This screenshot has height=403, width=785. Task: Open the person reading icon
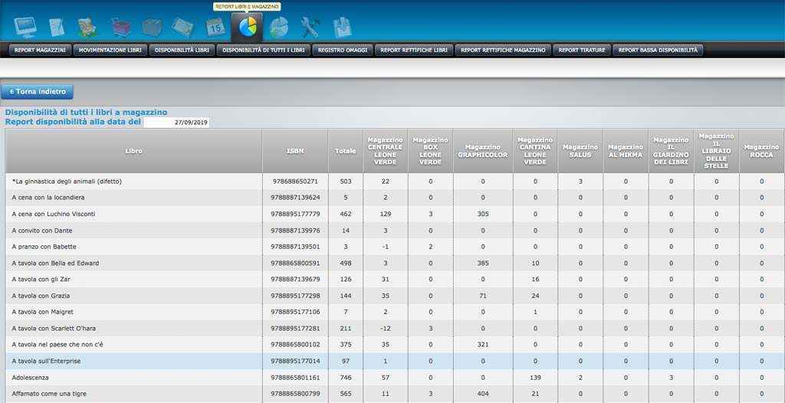tap(87, 28)
